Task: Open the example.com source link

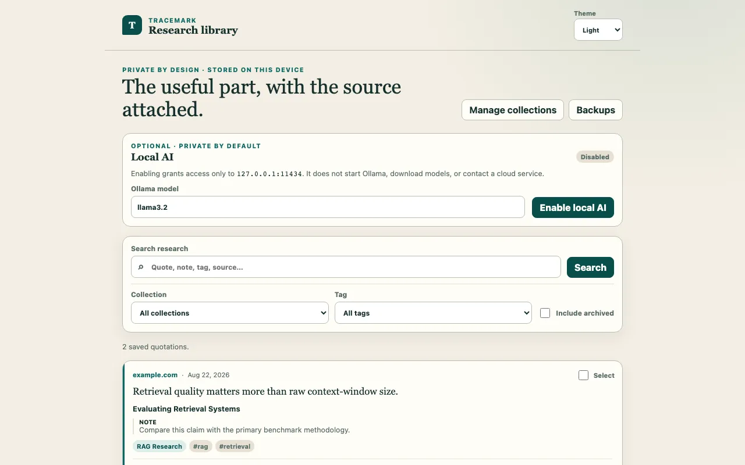Action: click(155, 375)
